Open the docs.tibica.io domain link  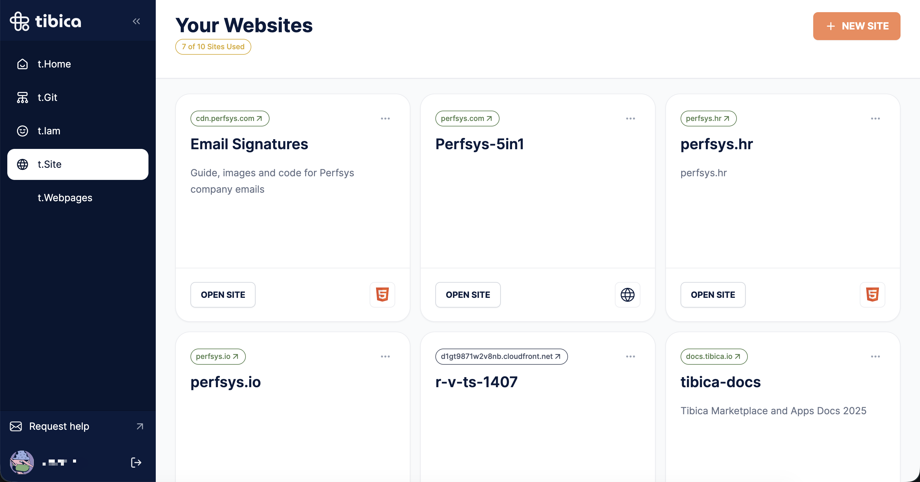click(x=713, y=356)
